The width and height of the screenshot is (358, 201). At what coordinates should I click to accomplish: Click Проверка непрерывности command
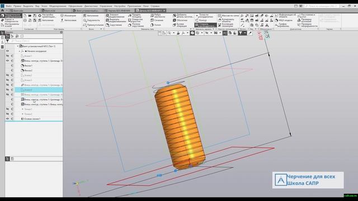click(x=307, y=25)
